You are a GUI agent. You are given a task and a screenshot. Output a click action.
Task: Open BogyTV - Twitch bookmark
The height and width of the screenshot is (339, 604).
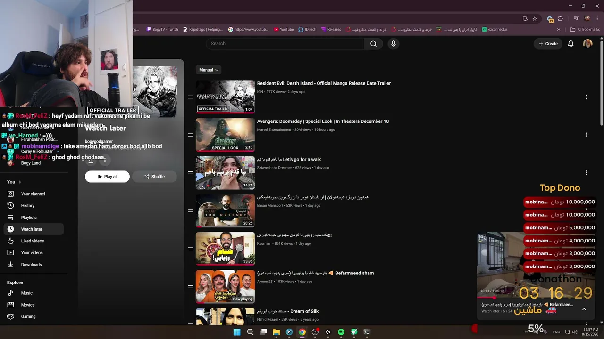coord(162,29)
